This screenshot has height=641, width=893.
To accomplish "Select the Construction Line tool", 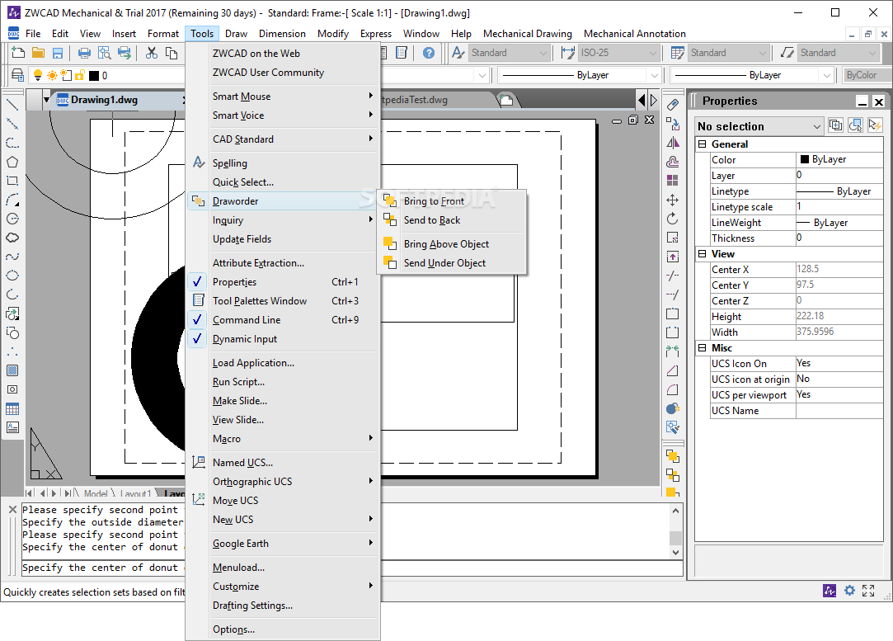I will pos(12,124).
